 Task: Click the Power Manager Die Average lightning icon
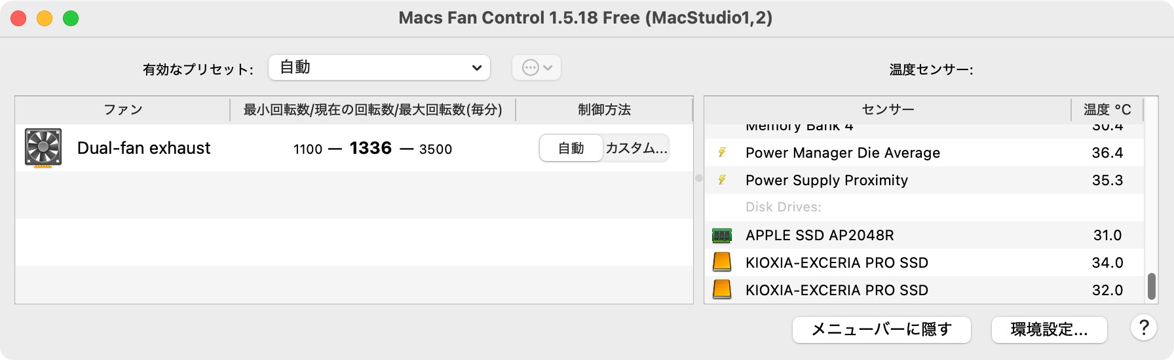tap(722, 153)
